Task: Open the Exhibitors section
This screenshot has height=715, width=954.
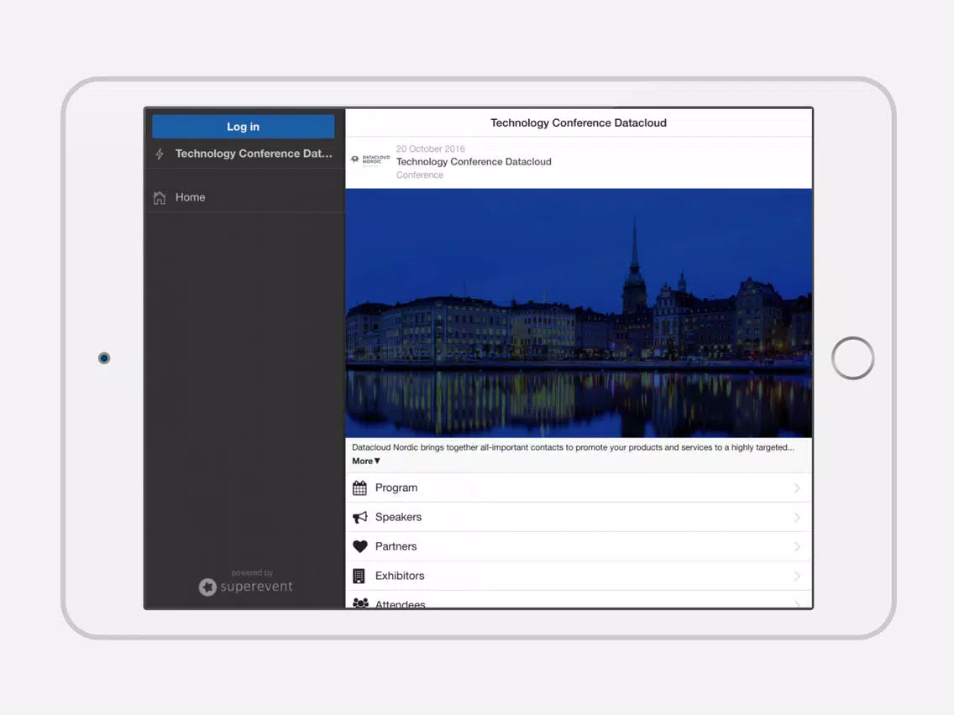Action: tap(579, 576)
